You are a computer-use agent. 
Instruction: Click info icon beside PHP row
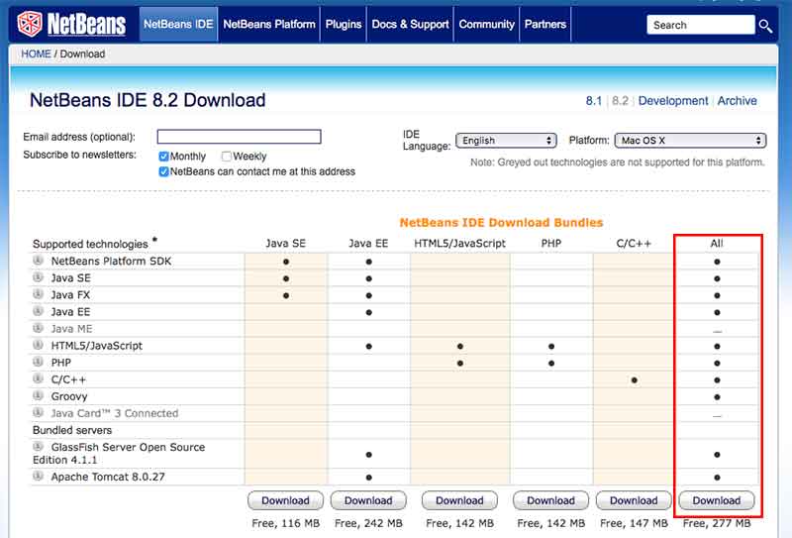pyautogui.click(x=38, y=362)
